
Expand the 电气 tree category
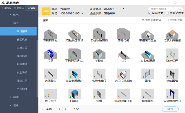(10, 15)
